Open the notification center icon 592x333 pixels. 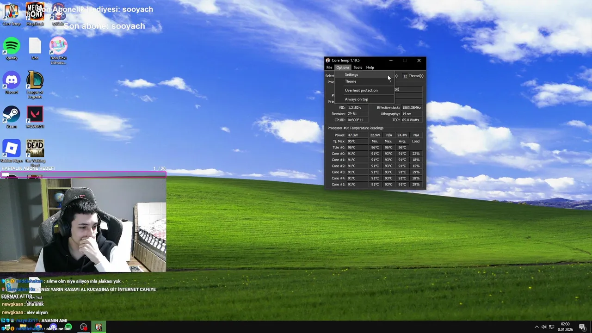[583, 327]
